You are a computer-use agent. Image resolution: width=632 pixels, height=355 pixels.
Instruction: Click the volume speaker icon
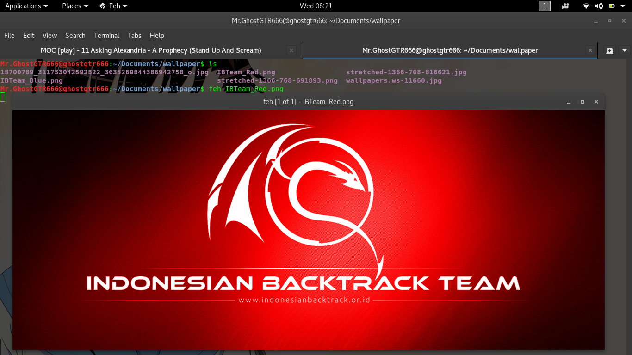coord(599,6)
